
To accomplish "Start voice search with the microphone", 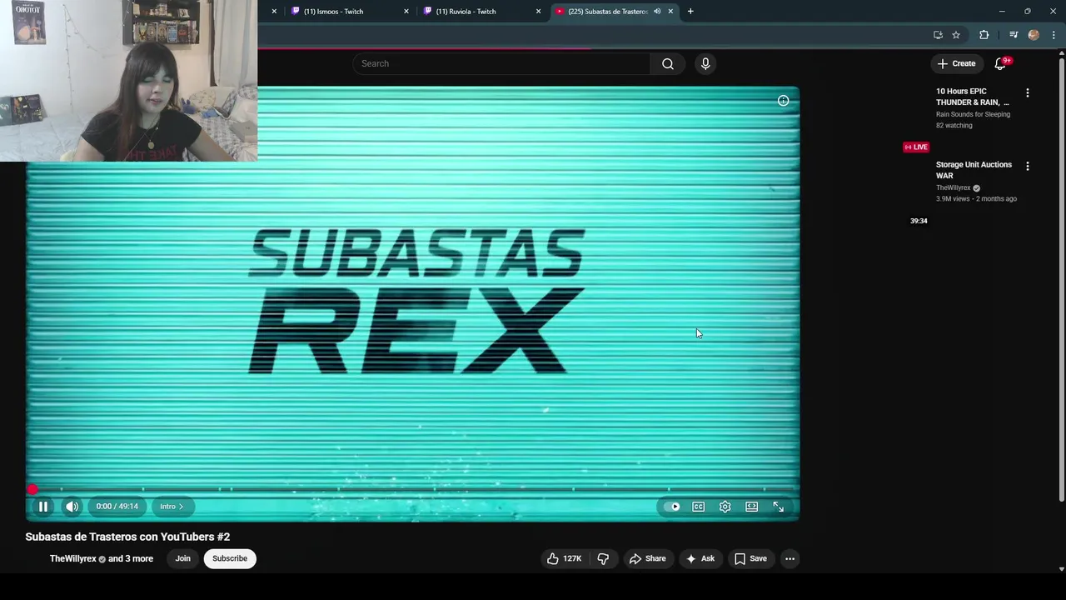I will [705, 63].
